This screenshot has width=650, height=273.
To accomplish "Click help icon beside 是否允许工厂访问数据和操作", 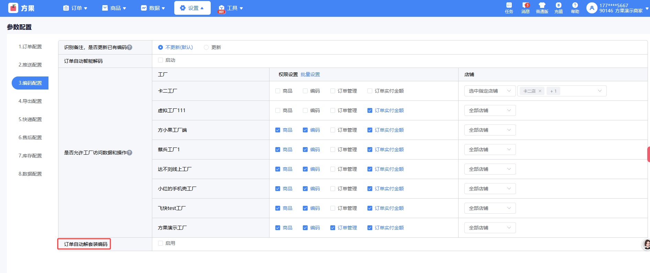I will tap(130, 153).
